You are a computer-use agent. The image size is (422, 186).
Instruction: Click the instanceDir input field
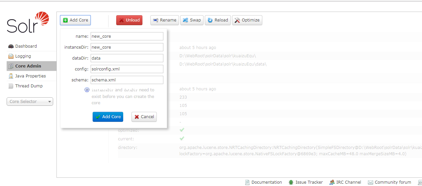pos(127,47)
